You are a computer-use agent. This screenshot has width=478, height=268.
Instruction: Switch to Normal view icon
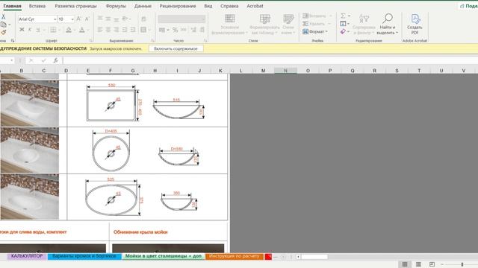pyautogui.click(x=405, y=264)
